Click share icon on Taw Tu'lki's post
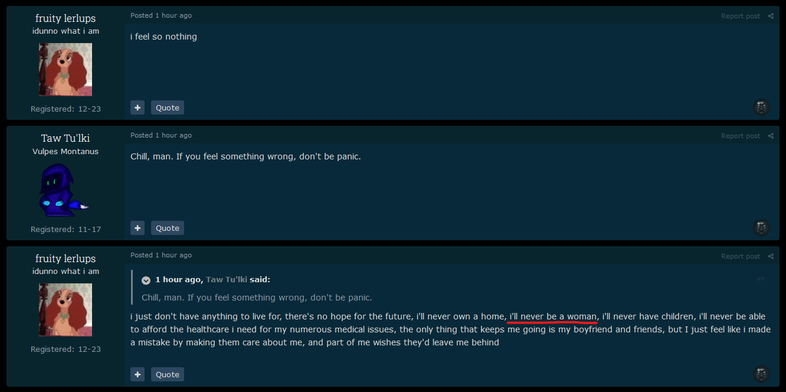This screenshot has width=786, height=392. pos(771,136)
